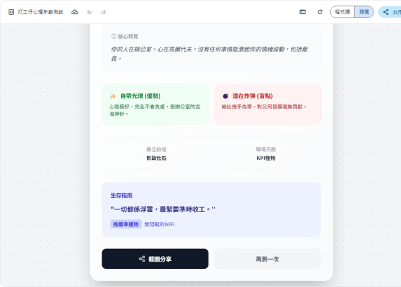401x287 pixels.
Task: Click the info icon beside 核心特質
Action: coord(114,36)
